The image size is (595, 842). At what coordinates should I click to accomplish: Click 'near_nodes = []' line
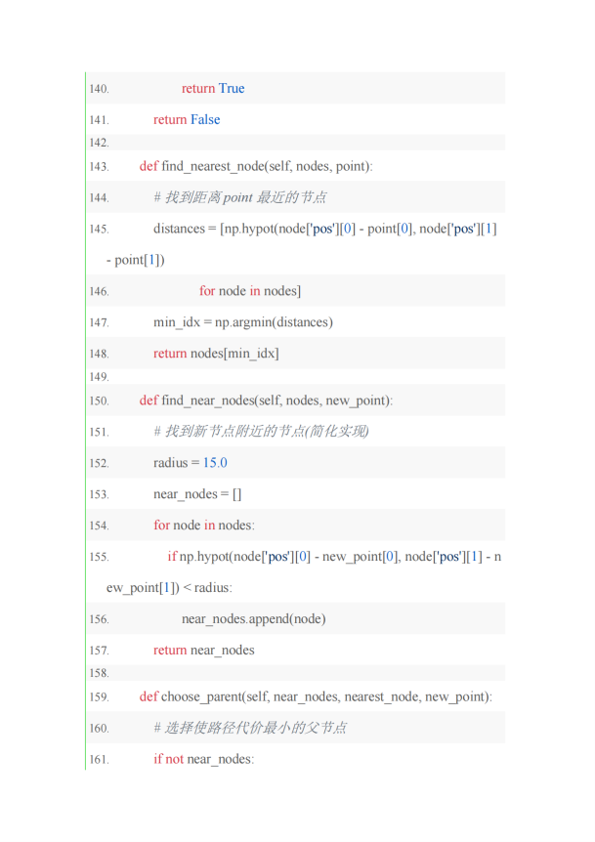click(x=197, y=494)
